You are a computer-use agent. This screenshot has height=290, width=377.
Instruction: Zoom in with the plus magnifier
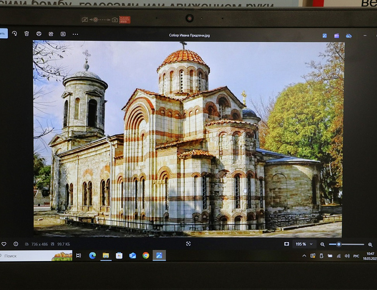click(x=370, y=245)
